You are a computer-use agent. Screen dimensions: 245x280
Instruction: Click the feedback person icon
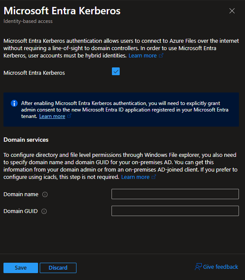click(x=198, y=267)
